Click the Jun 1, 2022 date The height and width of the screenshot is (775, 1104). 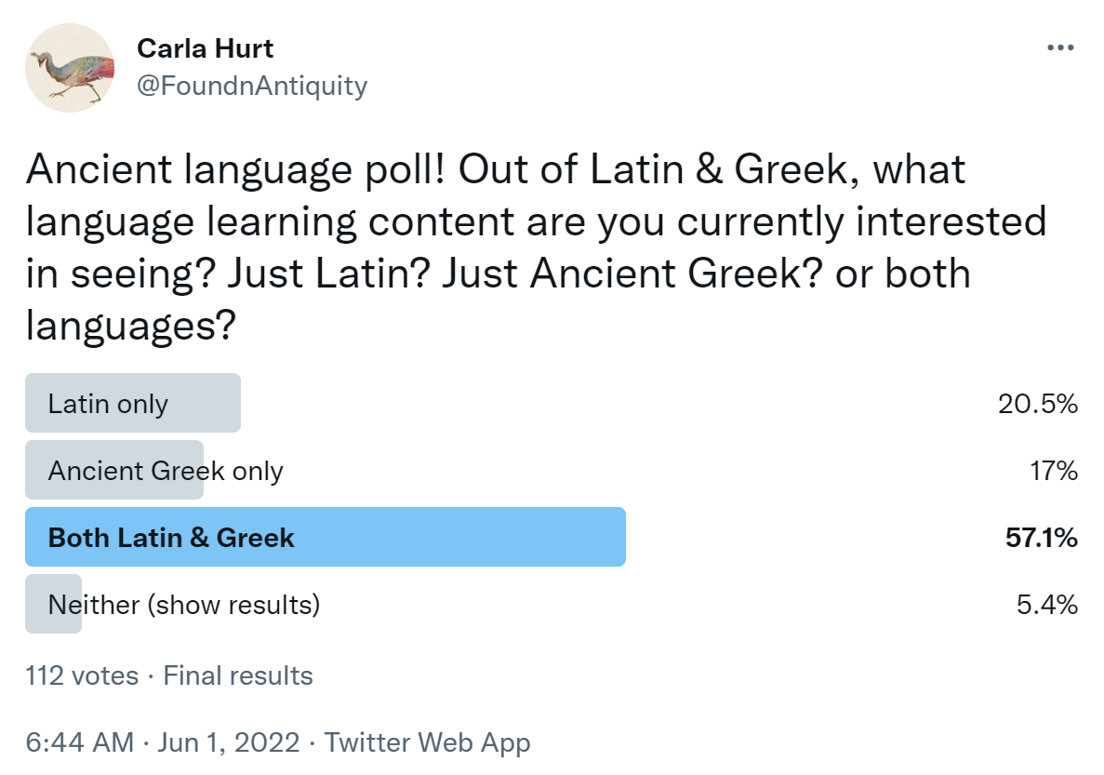[x=230, y=742]
